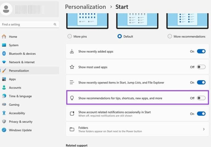
Task: Open Time & language settings
Action: [30, 96]
